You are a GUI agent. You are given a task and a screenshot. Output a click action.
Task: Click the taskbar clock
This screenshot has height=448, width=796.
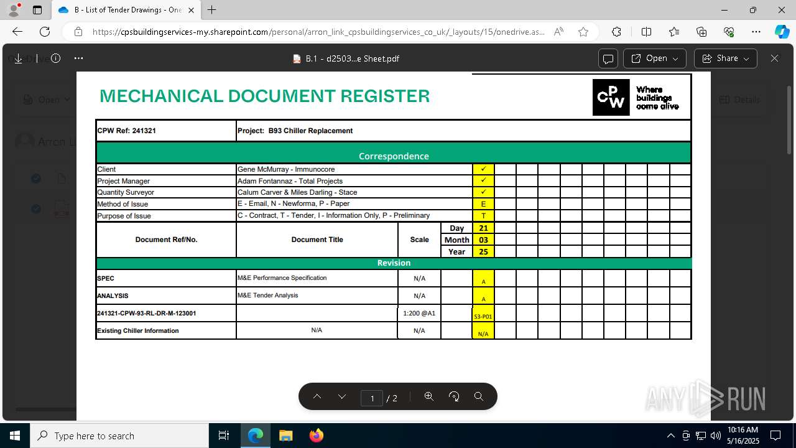(x=743, y=436)
